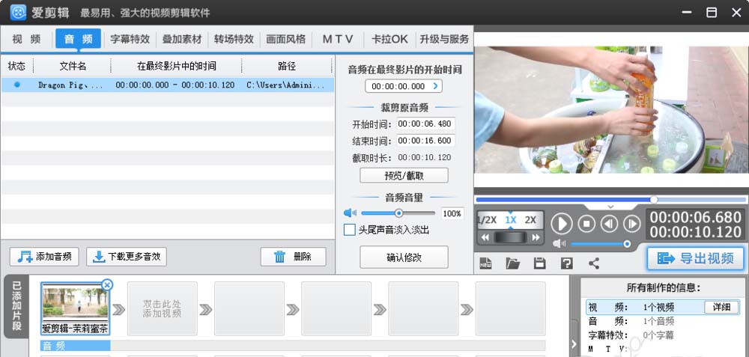
Task: Click the 下载更多音效 button
Action: pyautogui.click(x=126, y=257)
